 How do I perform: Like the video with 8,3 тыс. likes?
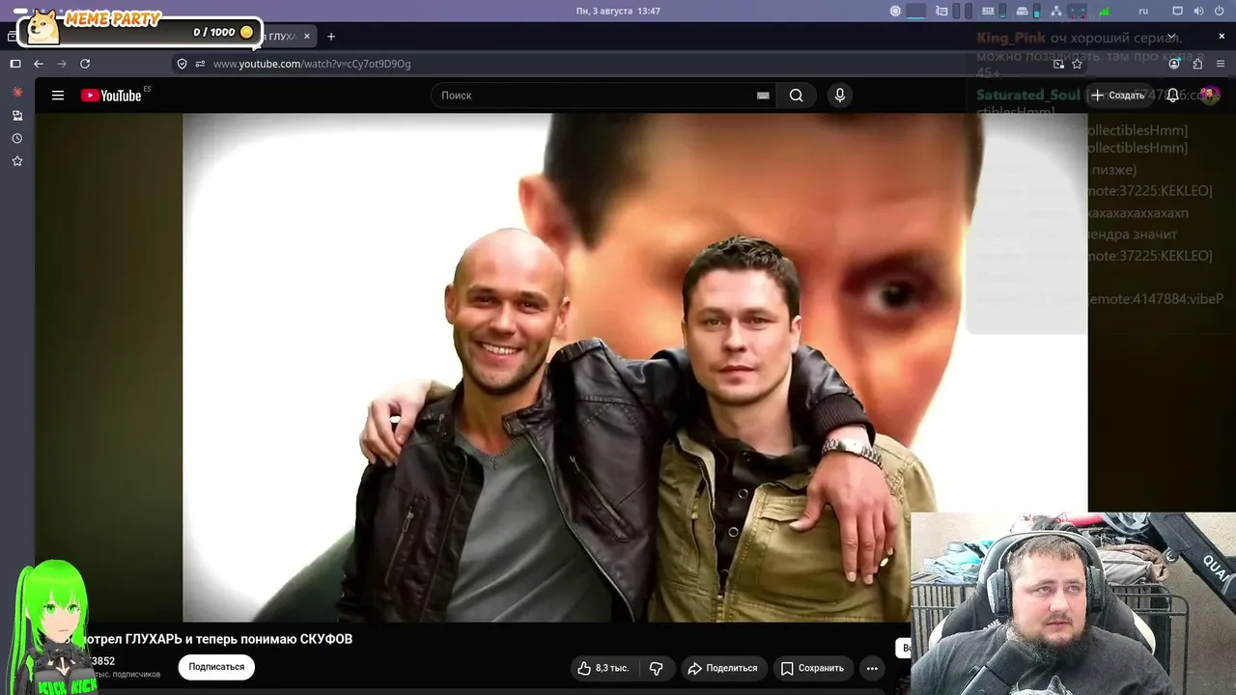604,668
